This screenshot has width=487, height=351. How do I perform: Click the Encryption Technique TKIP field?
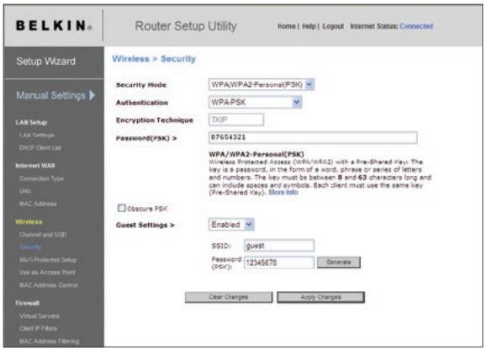coord(236,120)
